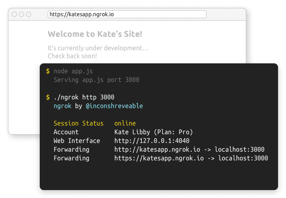
Task: Click the 'It's currently under development' text
Action: point(98,48)
